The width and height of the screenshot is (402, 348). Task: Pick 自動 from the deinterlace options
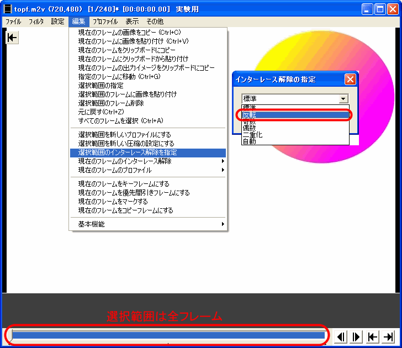point(295,141)
